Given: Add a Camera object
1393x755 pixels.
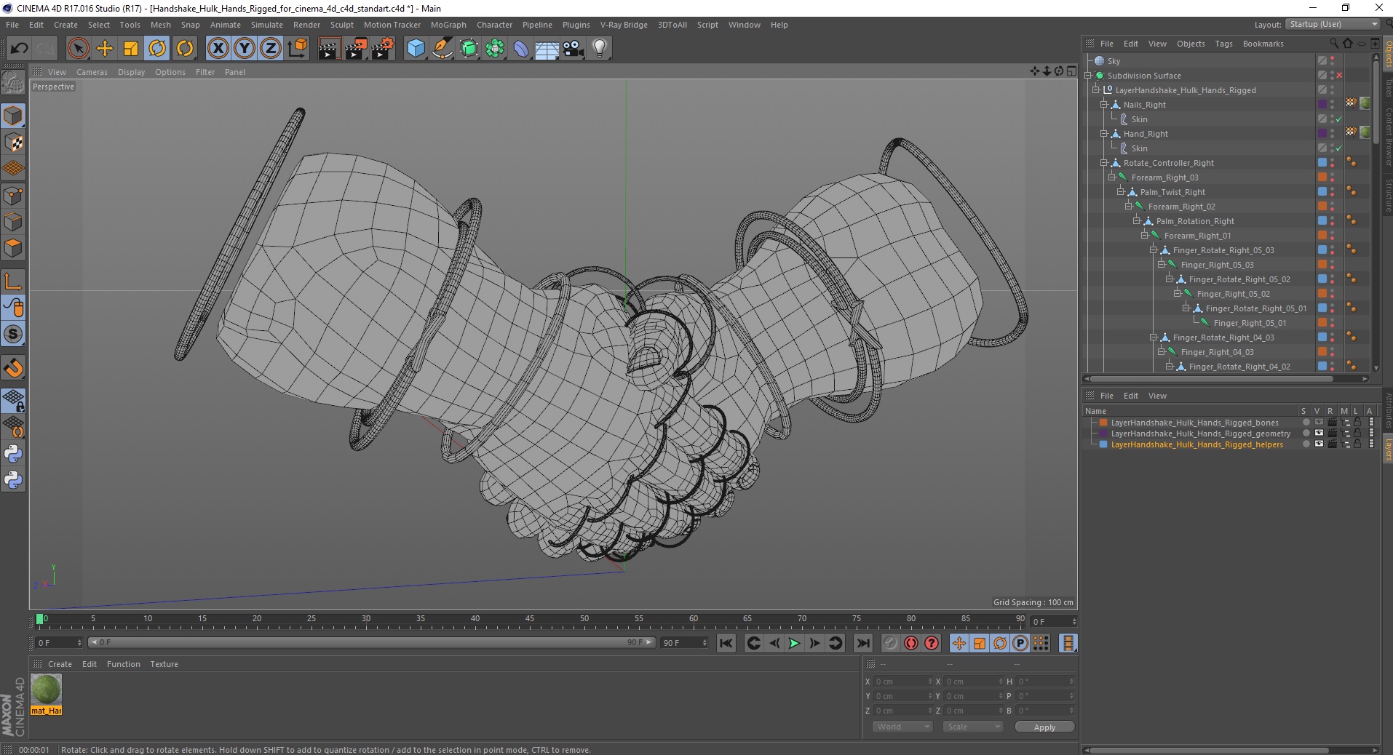Looking at the screenshot, I should point(574,49).
